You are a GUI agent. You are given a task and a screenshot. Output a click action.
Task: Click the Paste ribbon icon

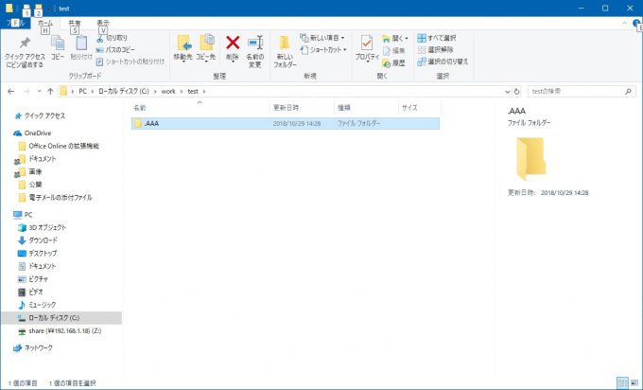(x=81, y=48)
